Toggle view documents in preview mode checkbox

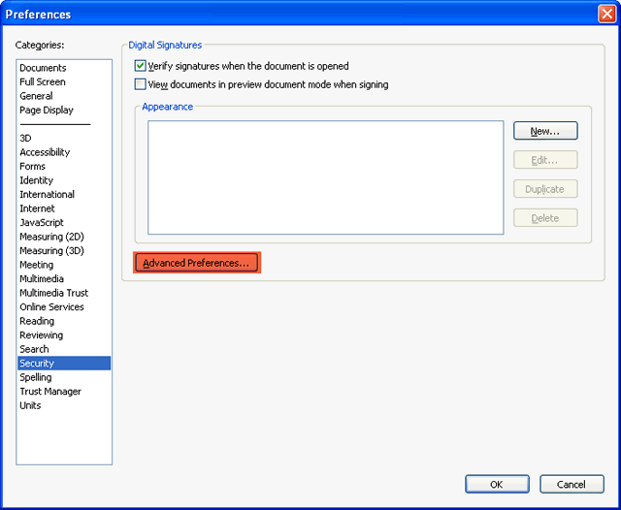point(140,84)
